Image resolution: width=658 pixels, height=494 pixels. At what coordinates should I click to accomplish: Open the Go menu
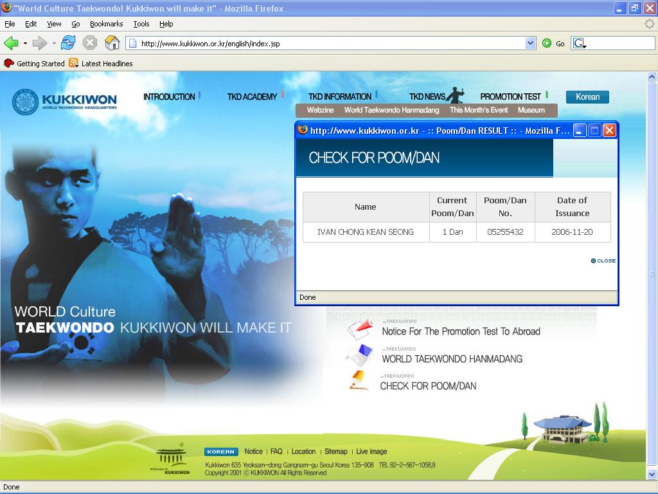(76, 24)
